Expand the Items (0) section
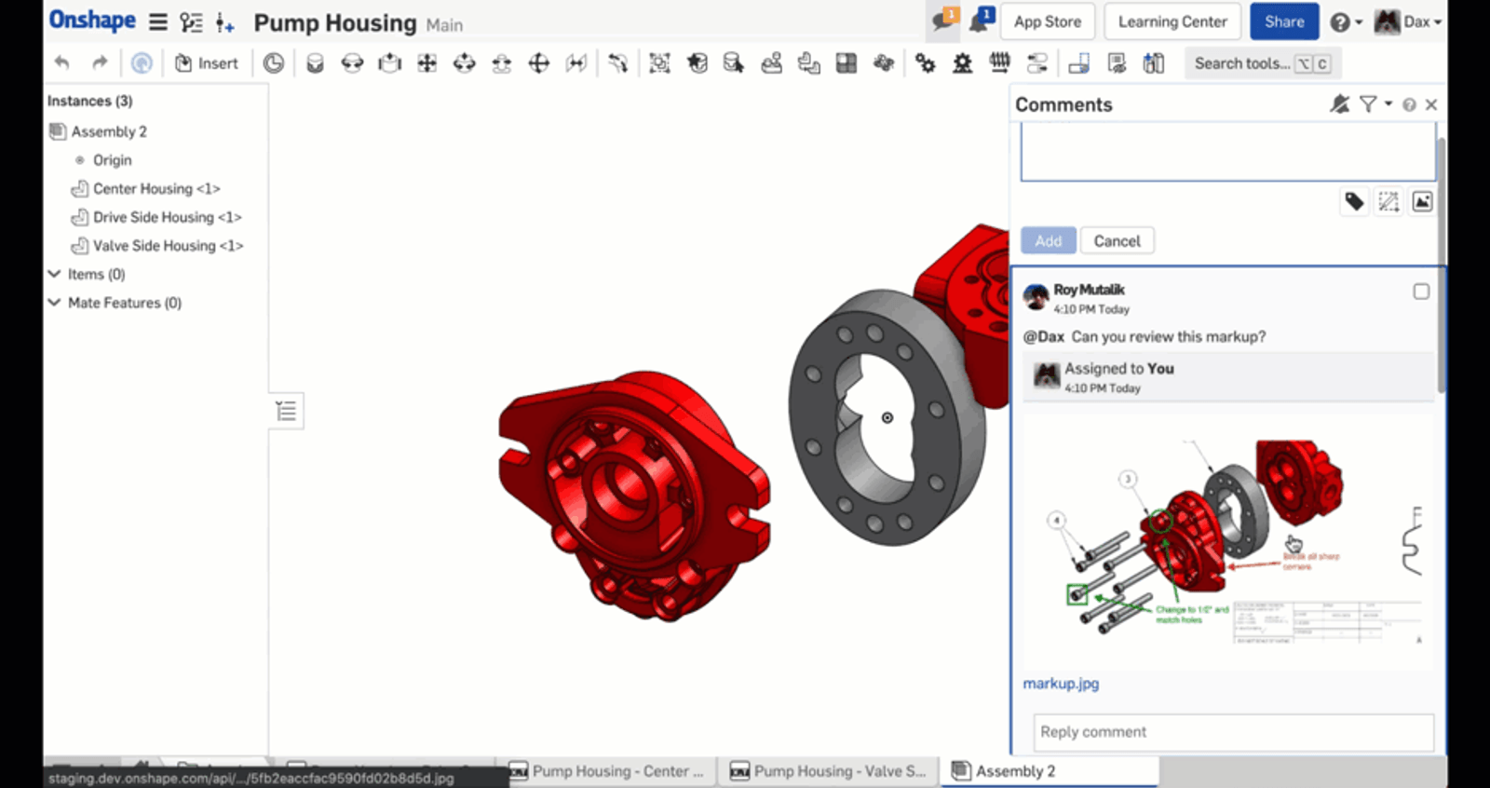1490x788 pixels. click(55, 274)
